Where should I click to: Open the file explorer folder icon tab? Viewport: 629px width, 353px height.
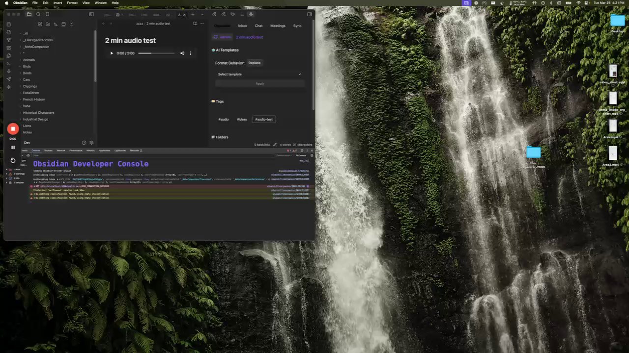tap(29, 14)
